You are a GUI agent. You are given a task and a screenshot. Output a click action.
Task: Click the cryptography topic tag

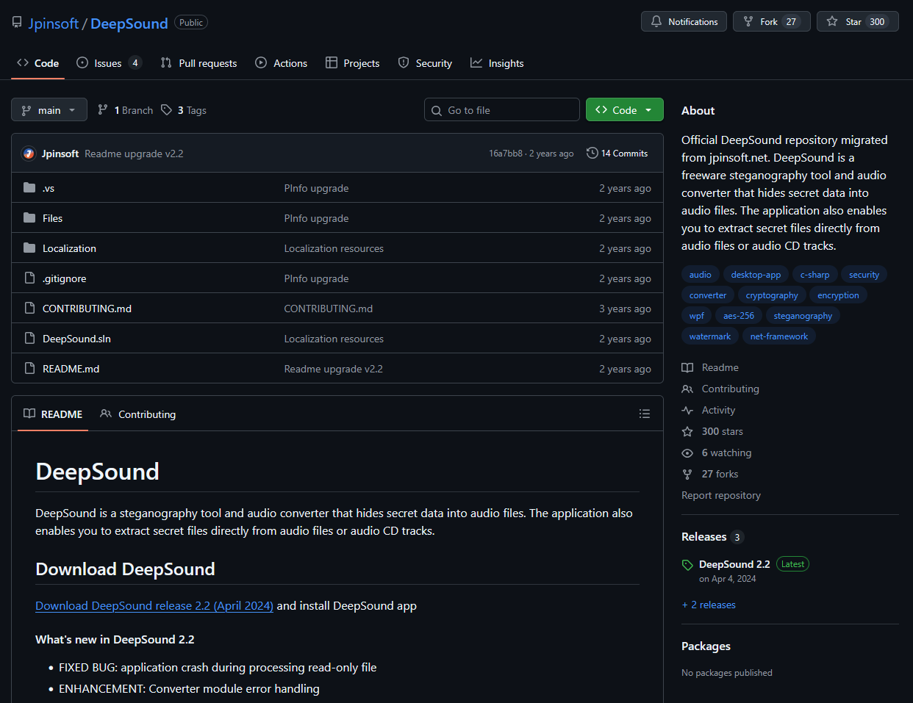click(x=772, y=295)
